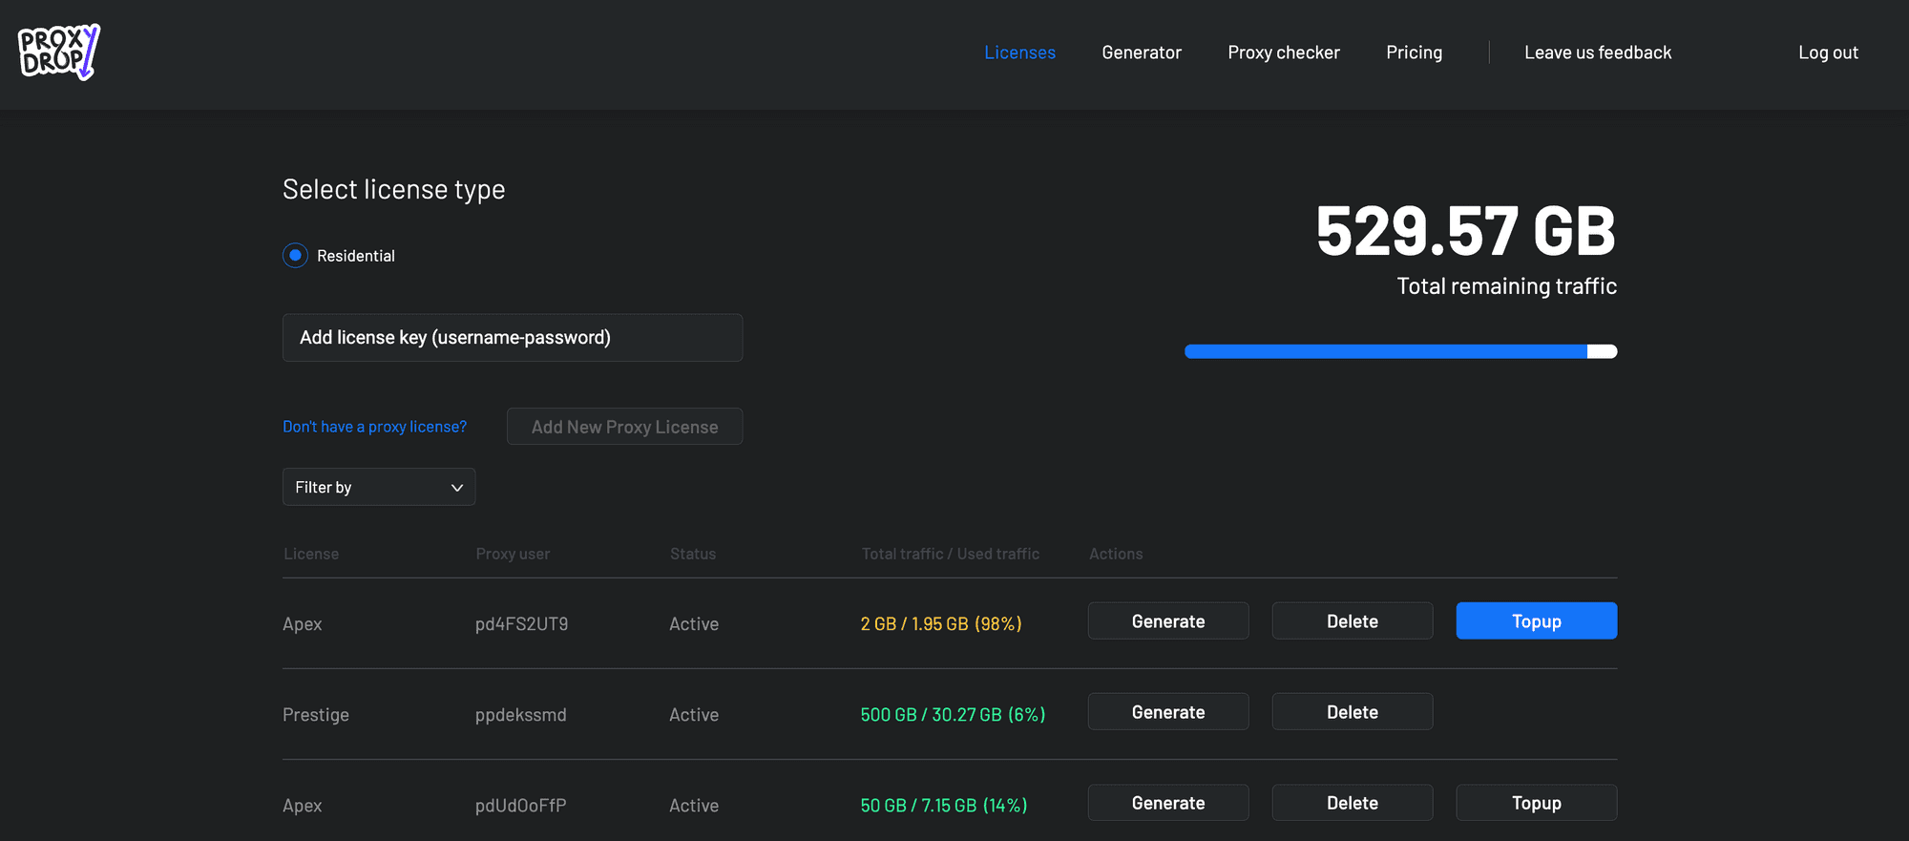Image resolution: width=1909 pixels, height=841 pixels.
Task: Click the 2 GB / 1.95 GB (98%) value
Action: point(941,624)
